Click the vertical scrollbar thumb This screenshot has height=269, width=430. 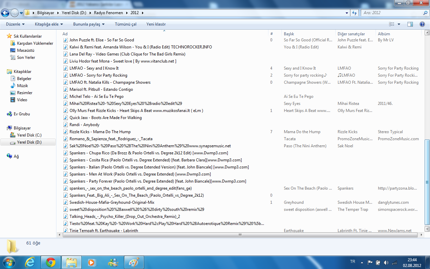(x=427, y=182)
